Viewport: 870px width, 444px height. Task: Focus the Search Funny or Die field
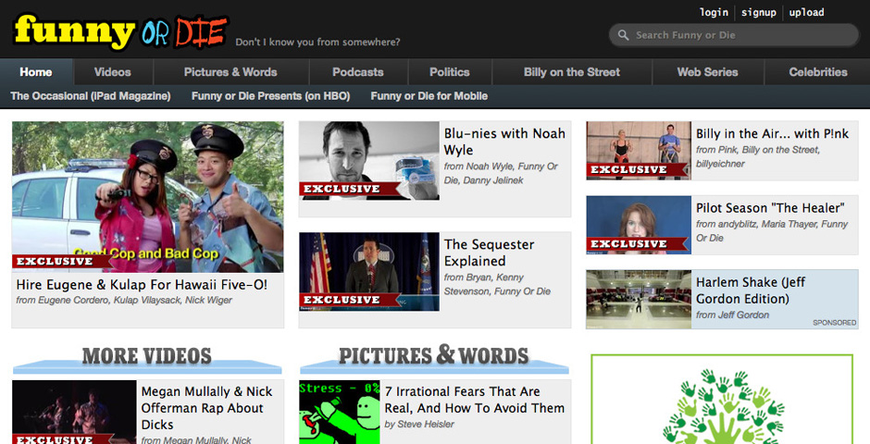734,35
